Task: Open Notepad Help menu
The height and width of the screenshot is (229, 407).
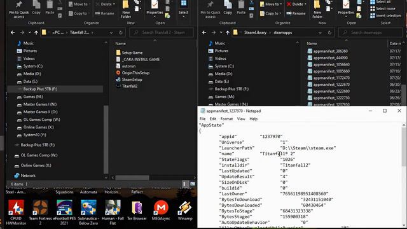Action: pyautogui.click(x=253, y=119)
